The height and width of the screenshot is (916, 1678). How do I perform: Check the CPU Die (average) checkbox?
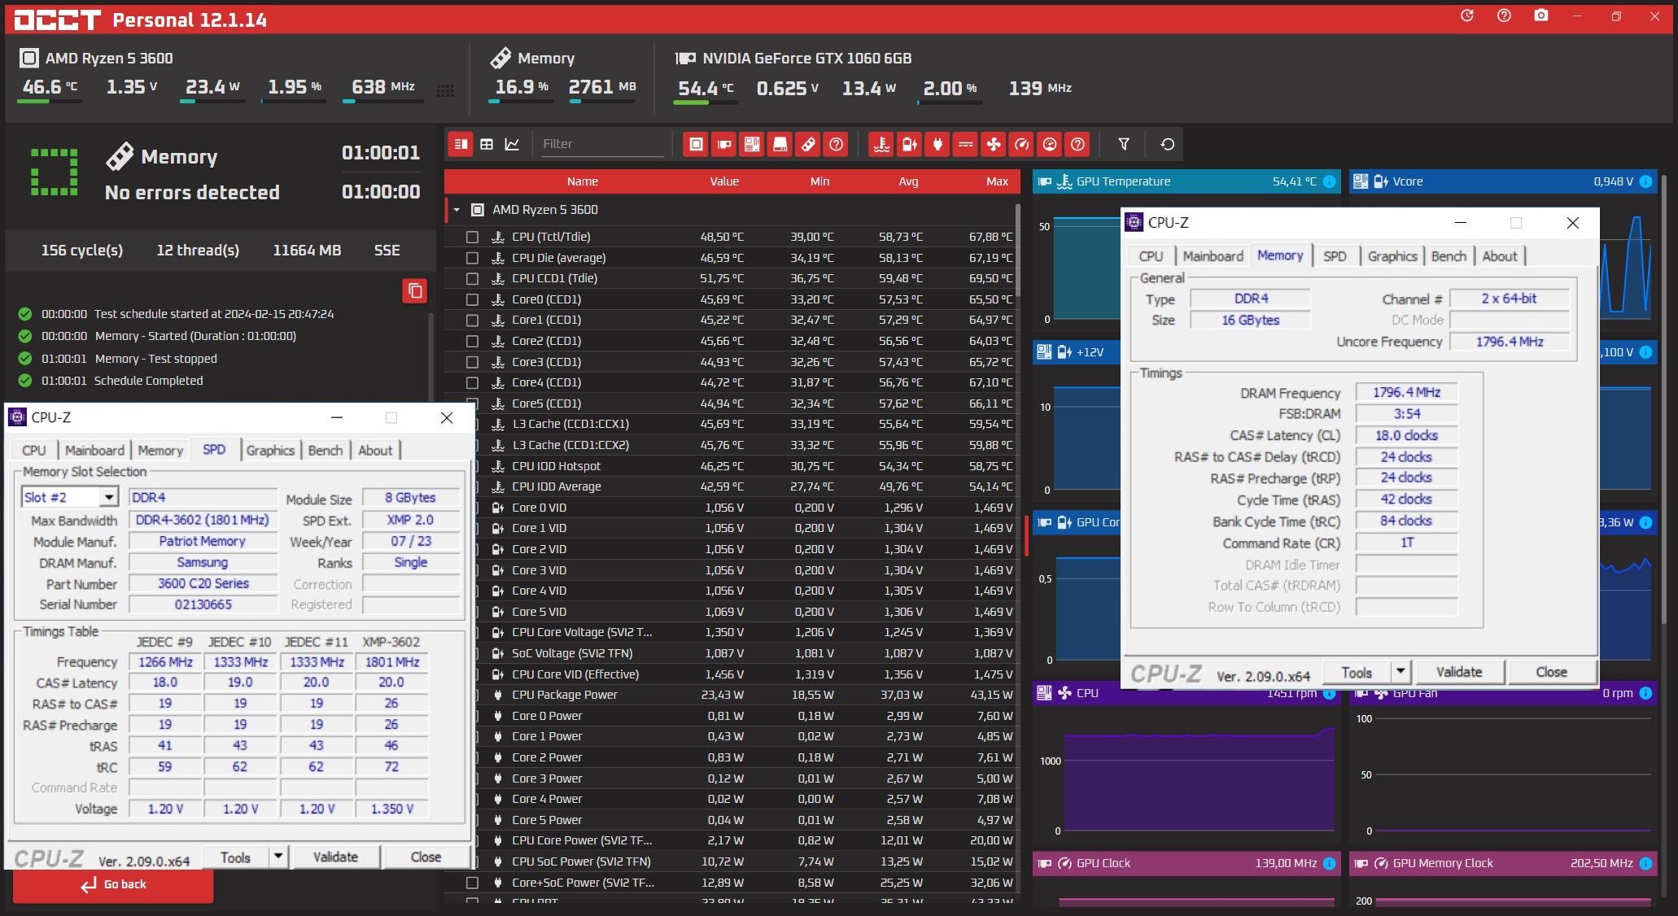point(472,258)
